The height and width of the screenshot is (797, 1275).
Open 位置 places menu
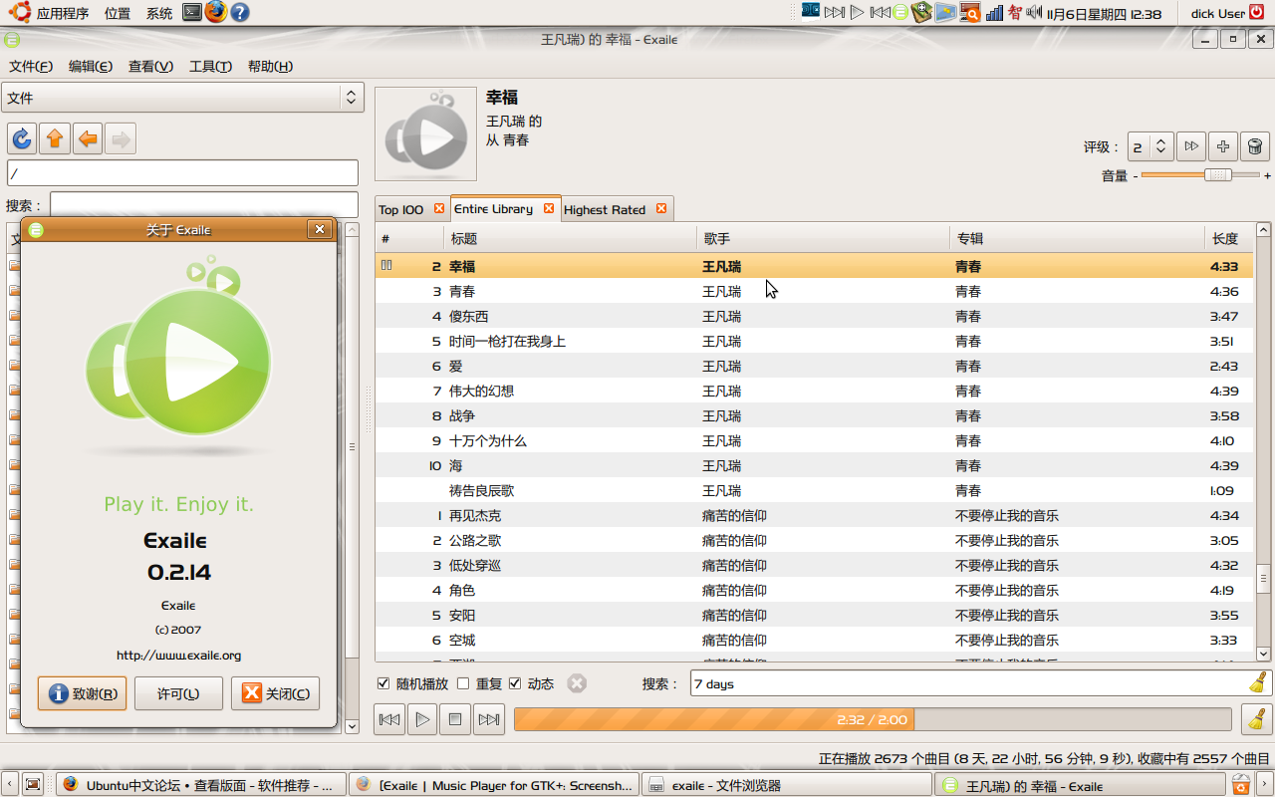118,13
